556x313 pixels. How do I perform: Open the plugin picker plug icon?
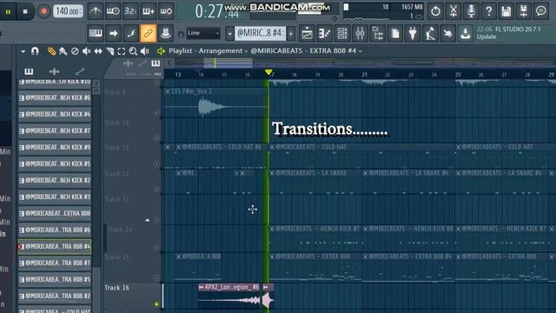click(413, 33)
